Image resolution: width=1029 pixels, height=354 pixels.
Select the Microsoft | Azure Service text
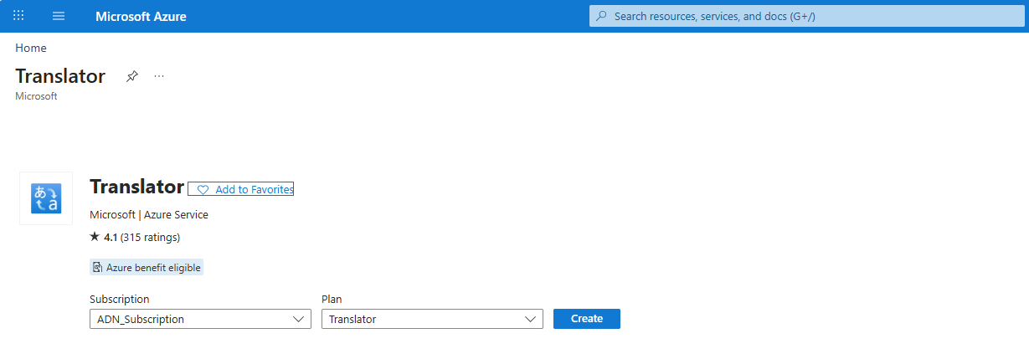click(149, 214)
